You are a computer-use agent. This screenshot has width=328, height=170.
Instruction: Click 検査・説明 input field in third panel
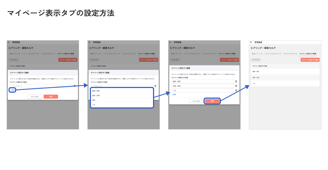[x=203, y=86]
